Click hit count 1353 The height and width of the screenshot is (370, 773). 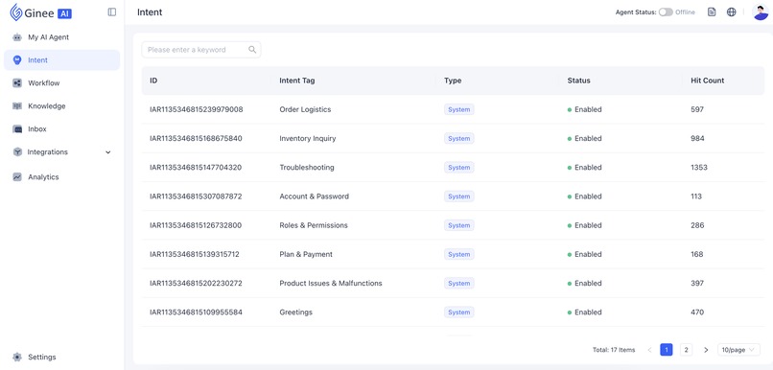pyautogui.click(x=699, y=168)
